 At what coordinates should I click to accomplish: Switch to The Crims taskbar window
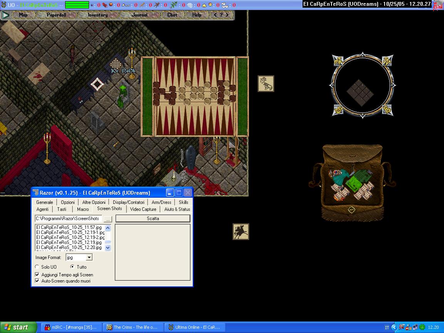click(133, 327)
